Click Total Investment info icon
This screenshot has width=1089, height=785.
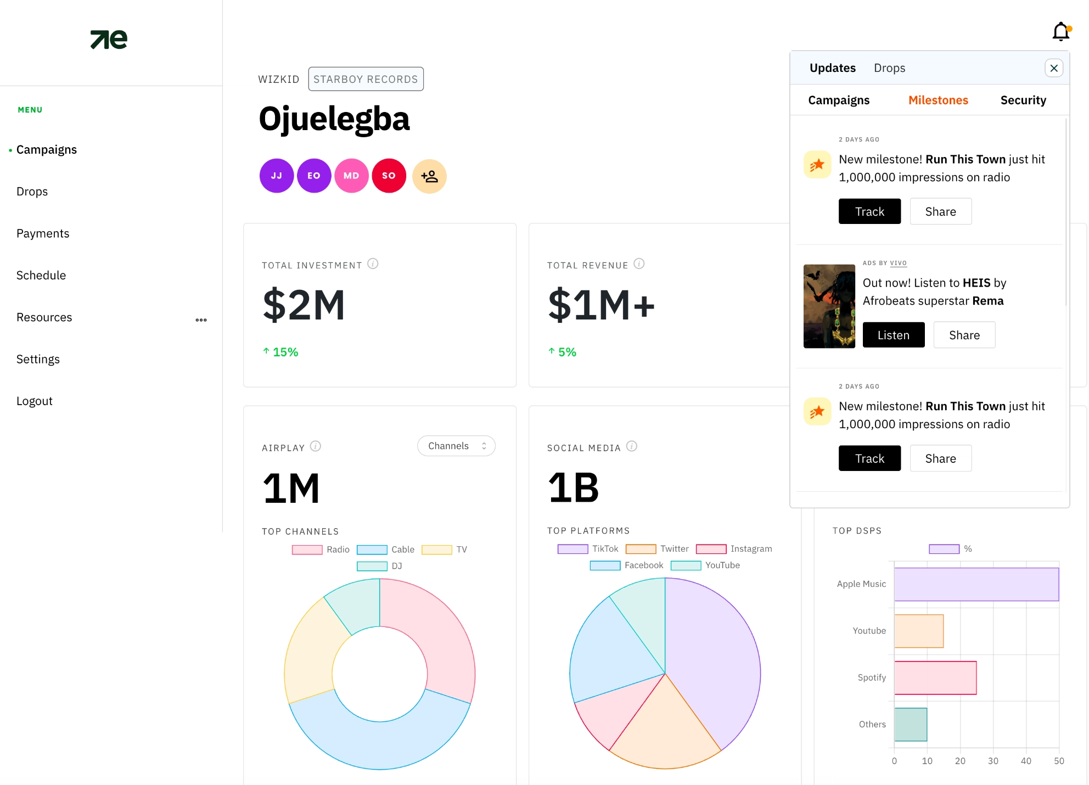tap(373, 264)
